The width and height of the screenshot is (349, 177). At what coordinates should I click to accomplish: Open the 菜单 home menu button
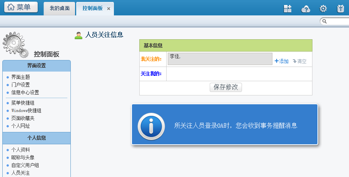21,7
